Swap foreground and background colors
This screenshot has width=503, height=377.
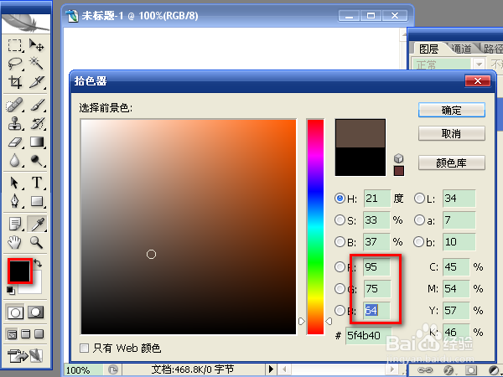38,263
